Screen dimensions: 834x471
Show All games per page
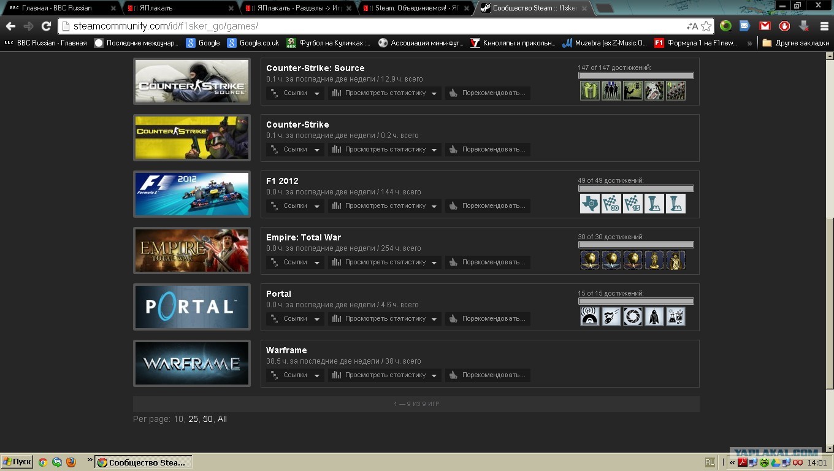222,419
